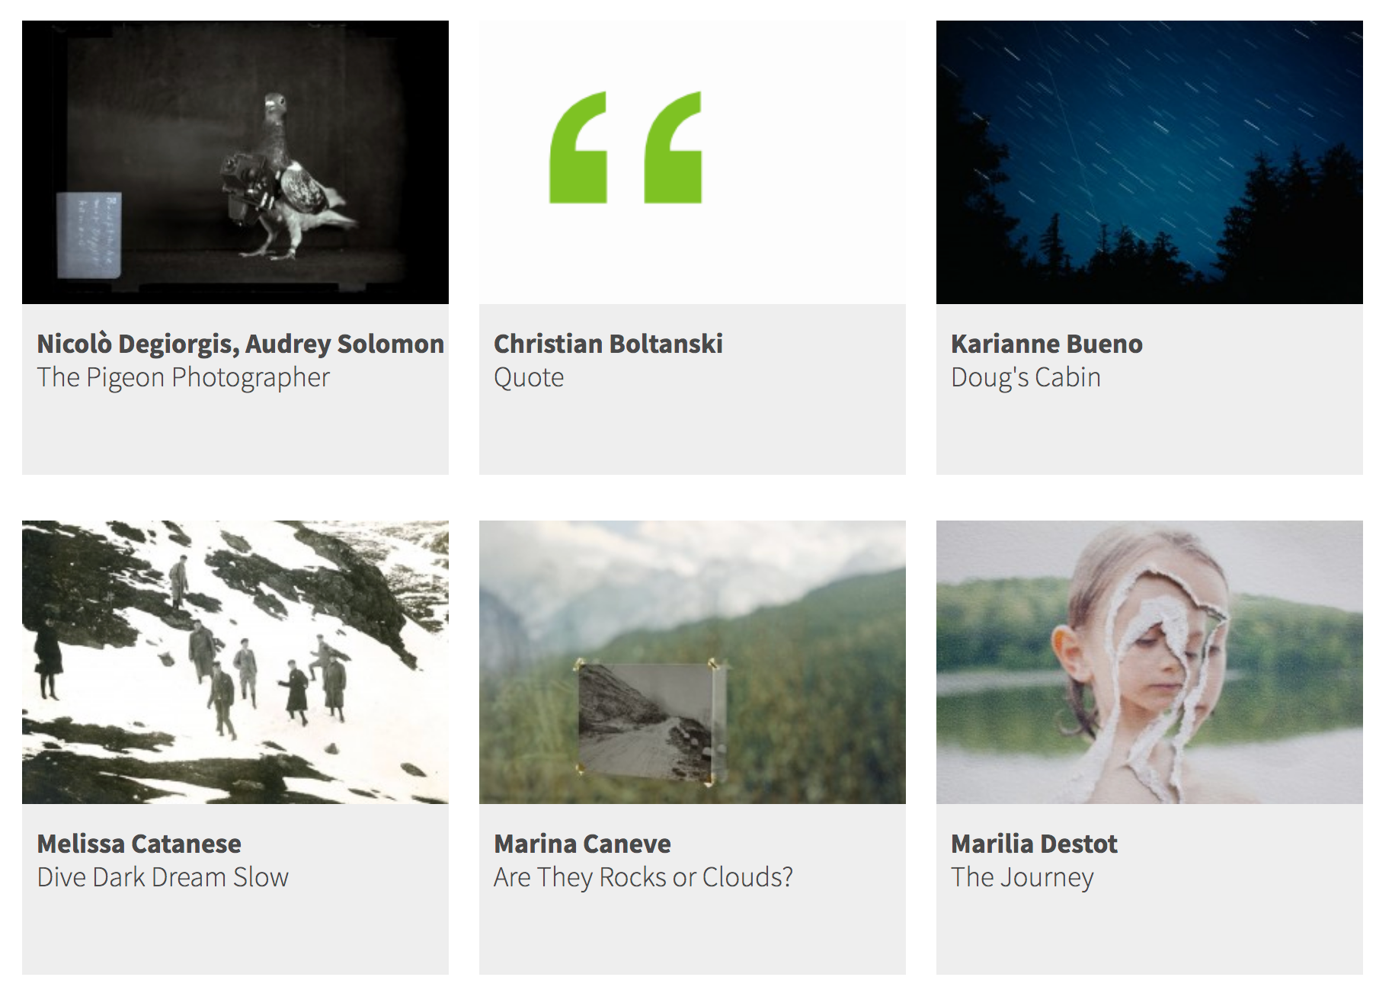Open The Journey title link
Image resolution: width=1376 pixels, height=990 pixels.
(x=1022, y=877)
